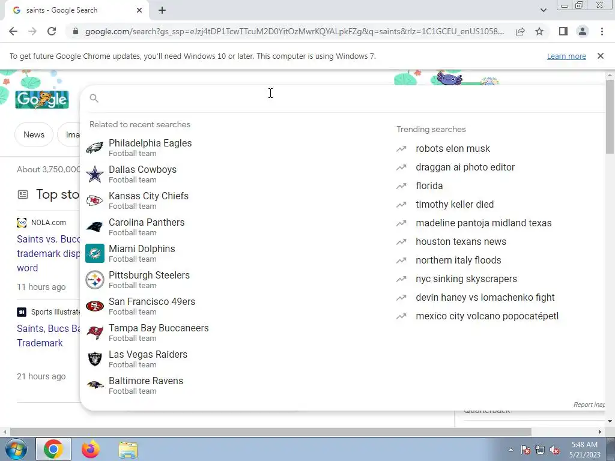Click the horizontal page scrollbar thumb

pyautogui.click(x=271, y=432)
